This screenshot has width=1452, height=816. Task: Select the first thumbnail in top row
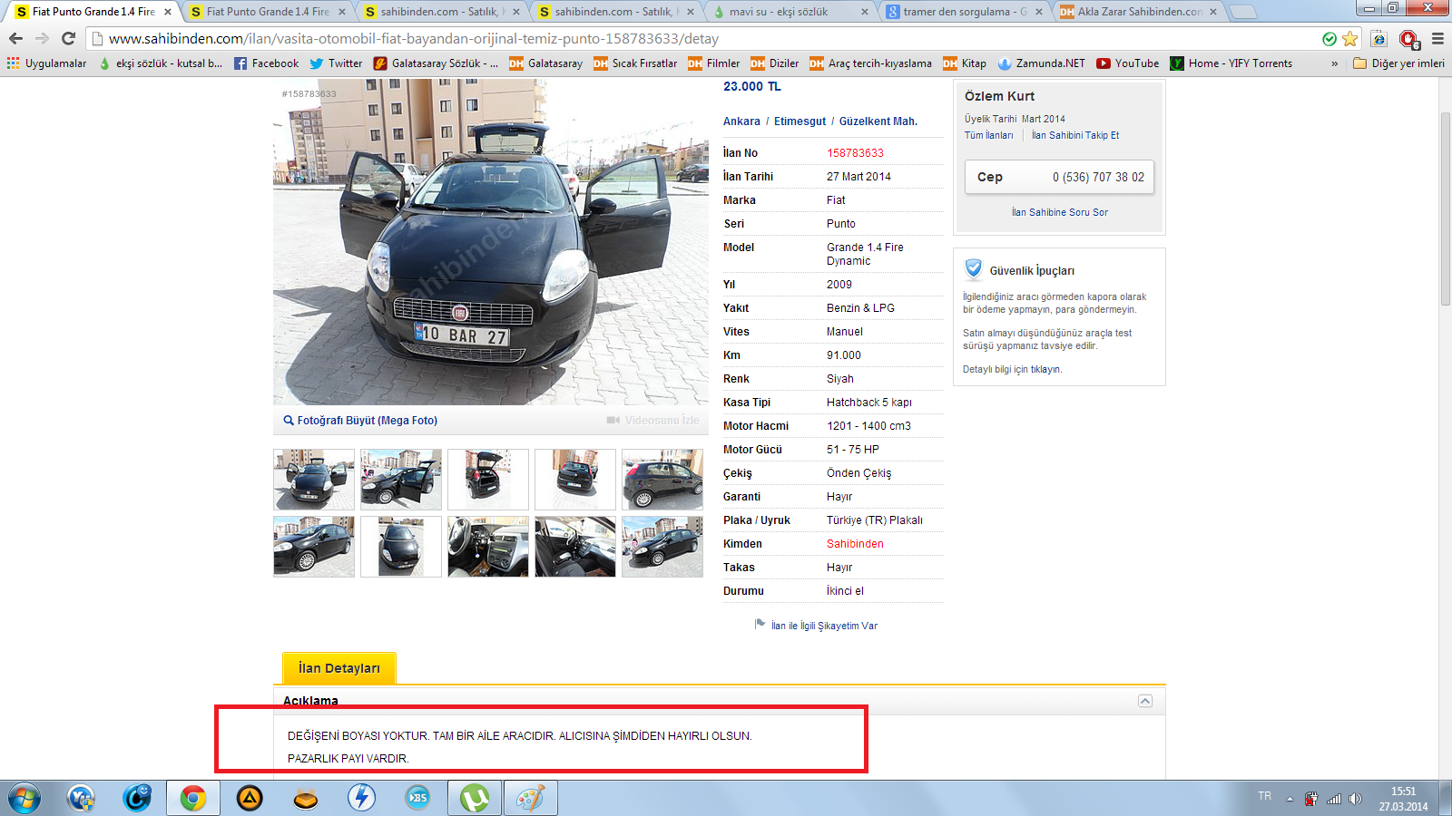pyautogui.click(x=314, y=480)
